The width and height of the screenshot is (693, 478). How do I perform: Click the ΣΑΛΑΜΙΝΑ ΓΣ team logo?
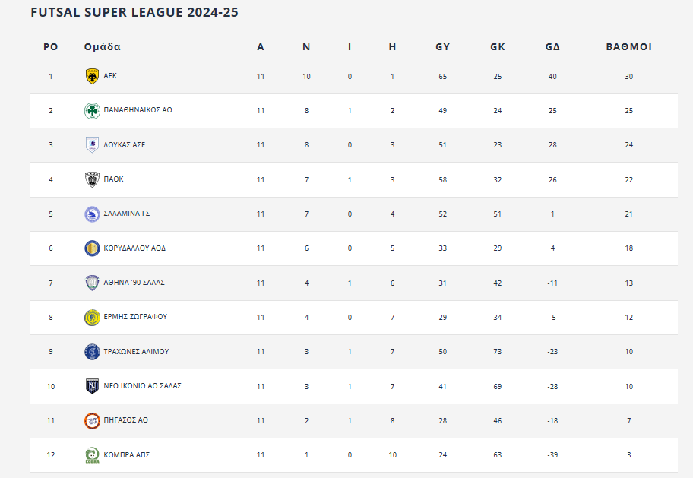pyautogui.click(x=92, y=214)
